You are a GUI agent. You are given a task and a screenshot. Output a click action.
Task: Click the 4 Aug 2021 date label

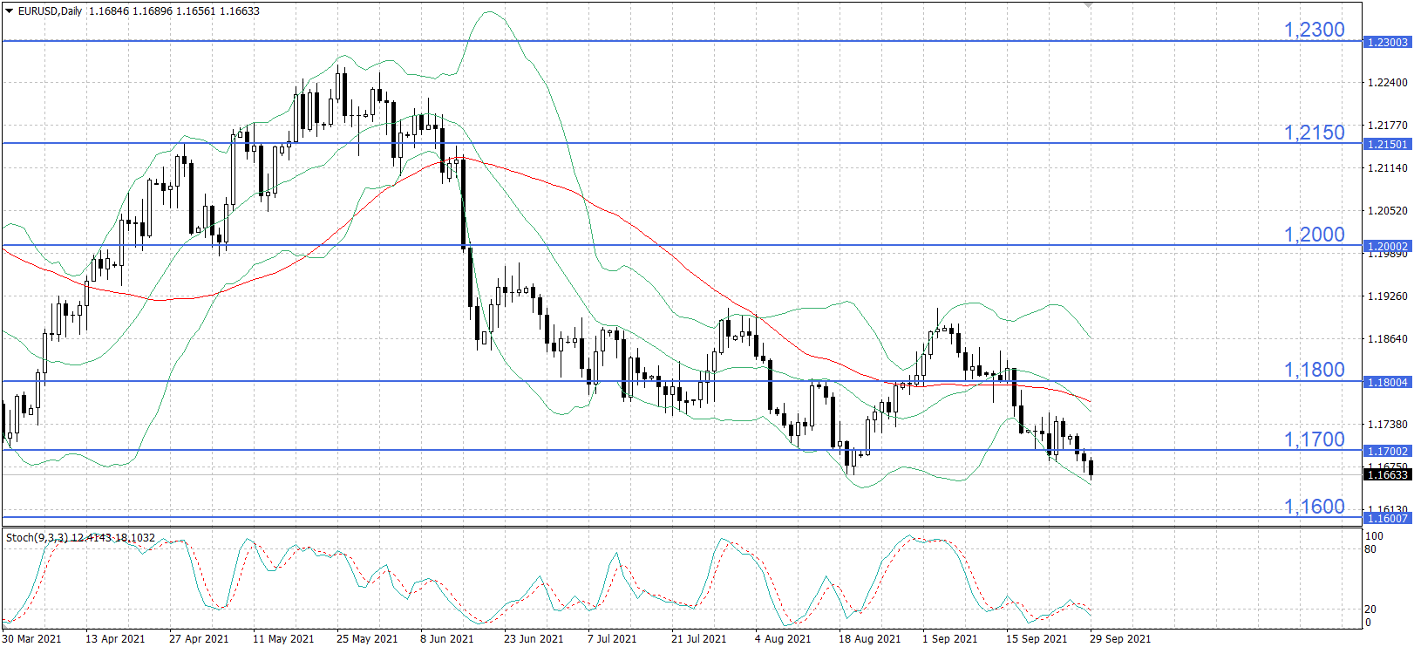(783, 638)
